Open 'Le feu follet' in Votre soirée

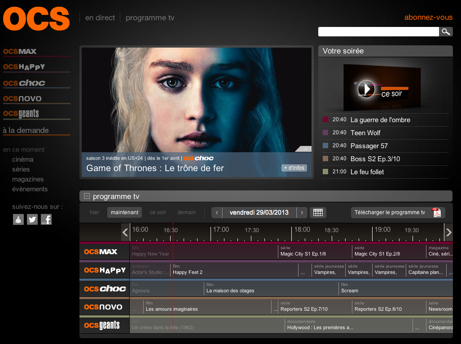[x=367, y=172]
